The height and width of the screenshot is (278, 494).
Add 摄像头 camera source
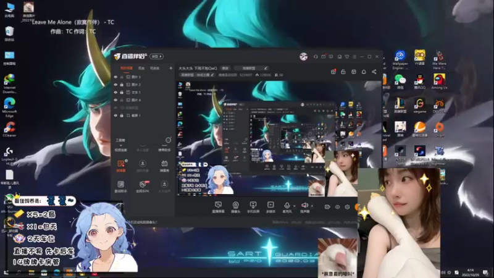point(236,208)
